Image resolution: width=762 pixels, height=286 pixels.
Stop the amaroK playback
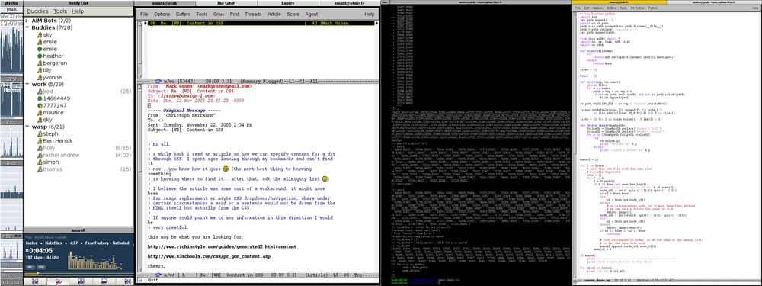[x=104, y=281]
